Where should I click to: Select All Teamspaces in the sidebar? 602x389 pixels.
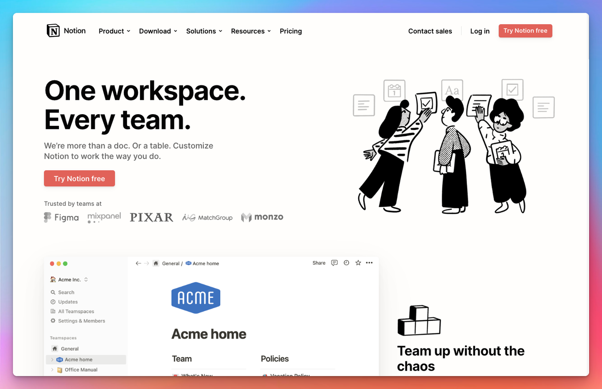click(x=76, y=312)
